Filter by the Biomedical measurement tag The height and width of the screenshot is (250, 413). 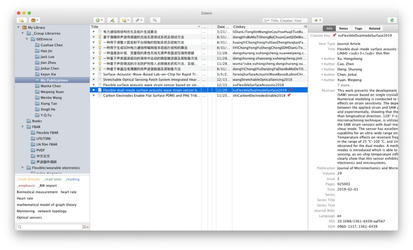point(37,192)
